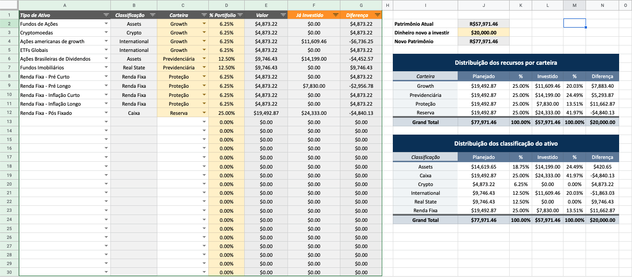The height and width of the screenshot is (277, 632).
Task: Click the $20,000.00 Dinheiro novo a investir field
Action: [x=484, y=33]
